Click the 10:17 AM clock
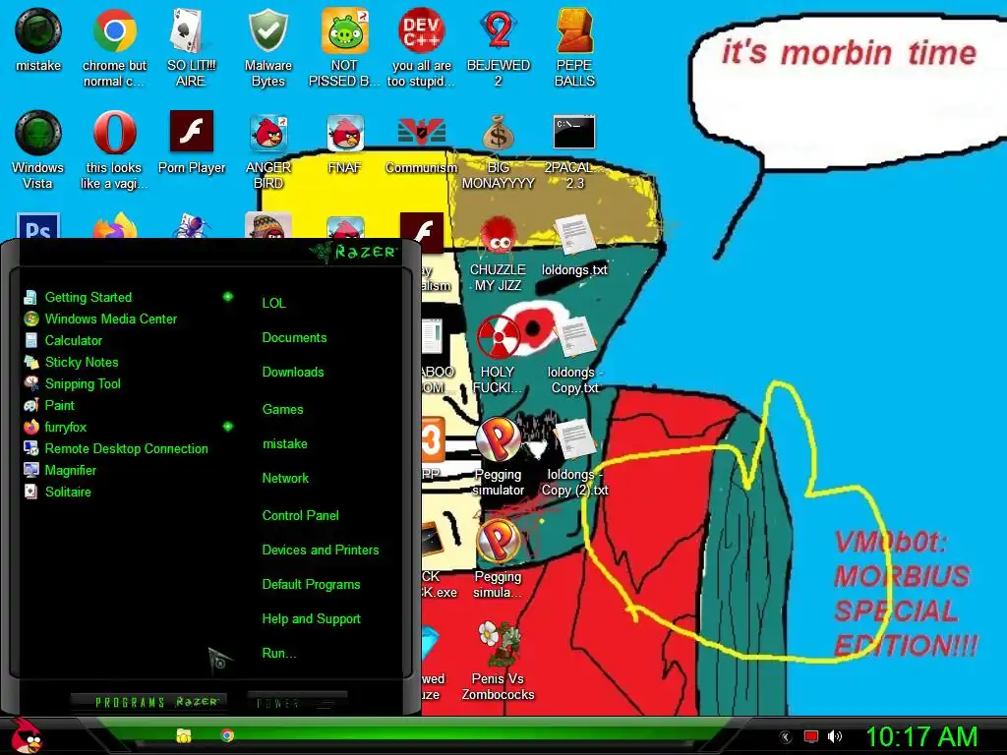The width and height of the screenshot is (1007, 755). pos(921,736)
